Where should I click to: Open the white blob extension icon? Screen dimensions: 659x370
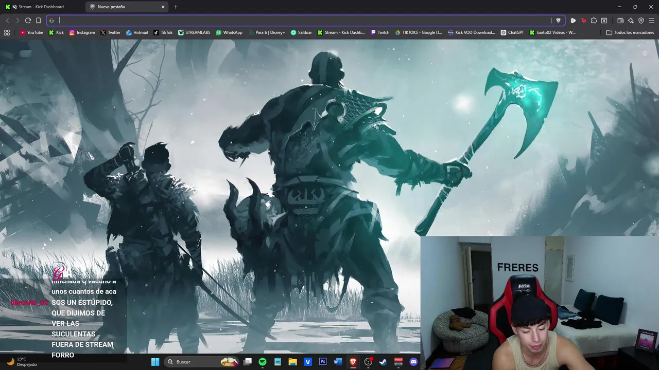(573, 21)
